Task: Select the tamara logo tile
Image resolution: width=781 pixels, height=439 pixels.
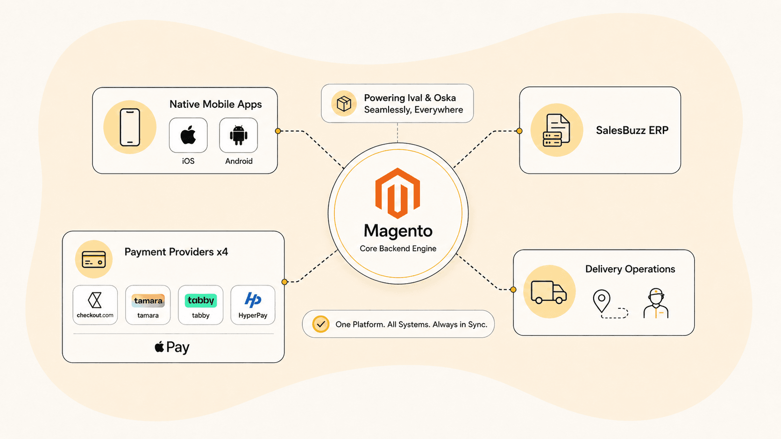Action: [148, 305]
